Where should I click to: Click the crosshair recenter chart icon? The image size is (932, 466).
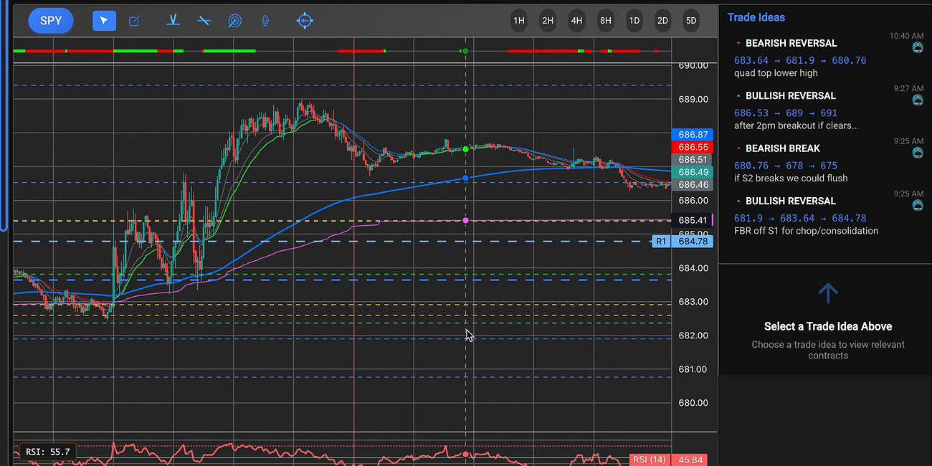click(x=305, y=21)
